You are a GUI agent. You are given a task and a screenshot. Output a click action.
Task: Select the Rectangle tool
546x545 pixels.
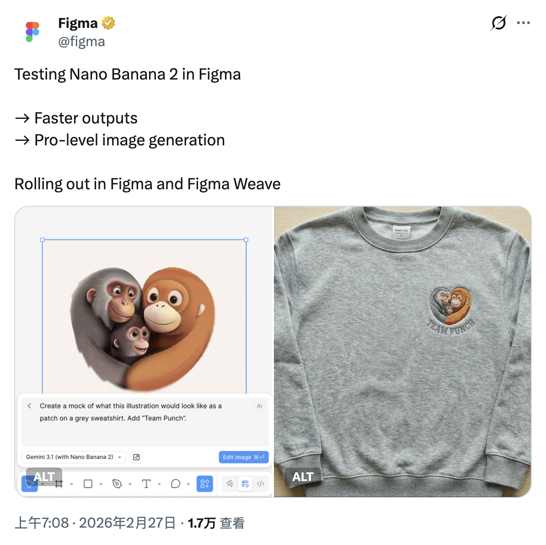[x=88, y=484]
